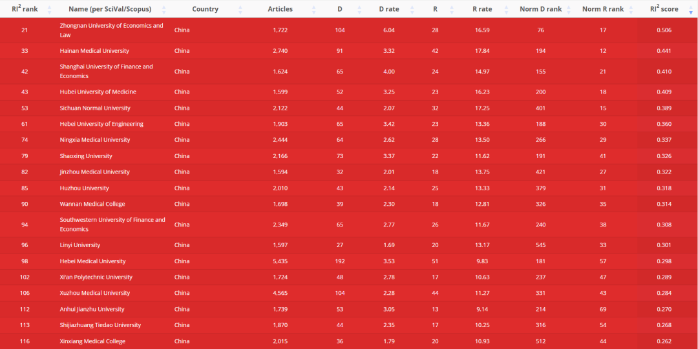Select the Xuzhou Medical University row
Viewport: 698px width, 349px height.
349,293
